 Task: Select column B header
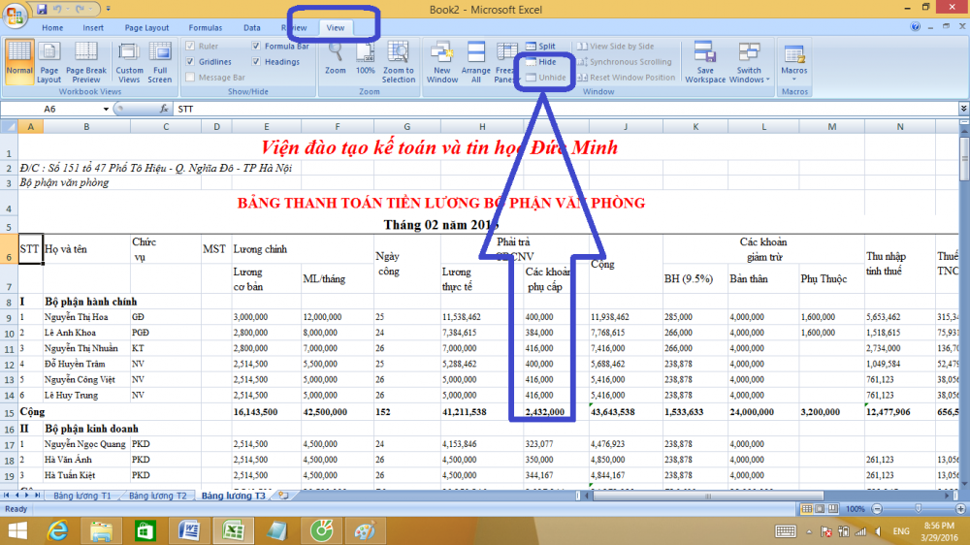coord(86,127)
